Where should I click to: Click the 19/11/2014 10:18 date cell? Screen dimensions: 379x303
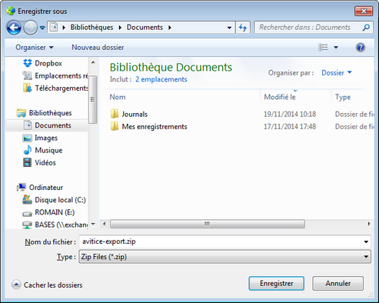(290, 114)
